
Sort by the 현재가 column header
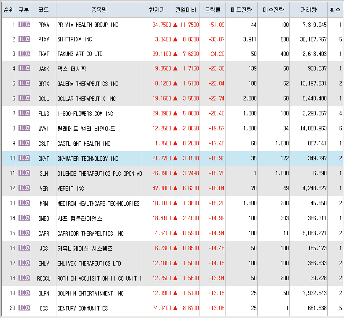(157, 10)
